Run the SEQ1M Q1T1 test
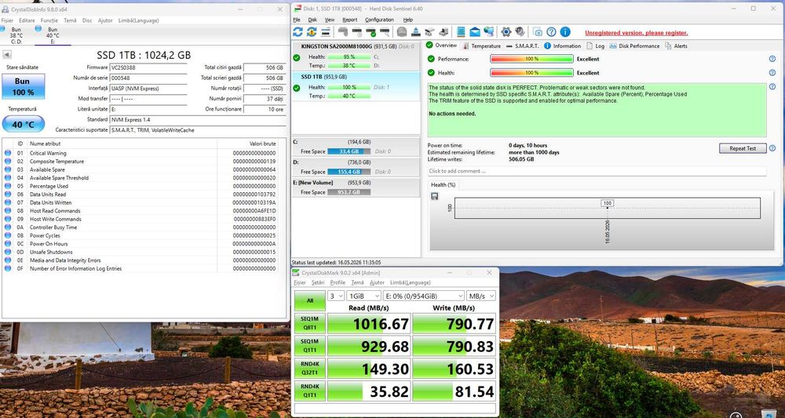Viewport: 785px width, 418px height. [x=310, y=346]
